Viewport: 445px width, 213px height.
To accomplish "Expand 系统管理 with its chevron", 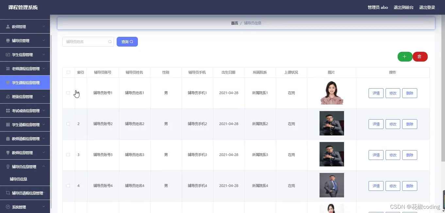I will click(44, 207).
